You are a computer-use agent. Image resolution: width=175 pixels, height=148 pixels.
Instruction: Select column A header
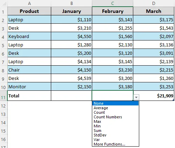(x=29, y=3)
